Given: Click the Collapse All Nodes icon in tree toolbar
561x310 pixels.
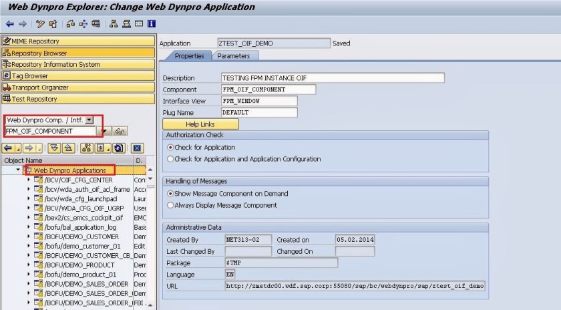Looking at the screenshot, I should pos(69,148).
